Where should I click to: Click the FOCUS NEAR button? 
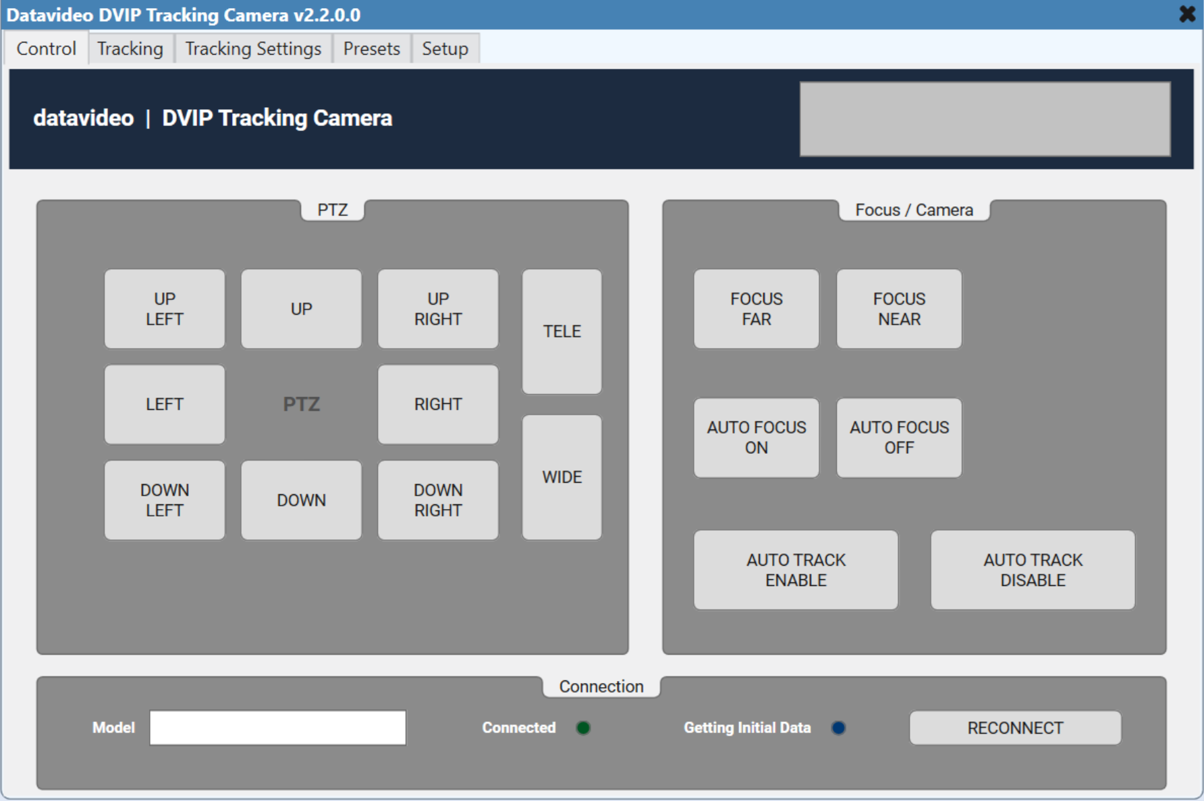click(x=899, y=309)
